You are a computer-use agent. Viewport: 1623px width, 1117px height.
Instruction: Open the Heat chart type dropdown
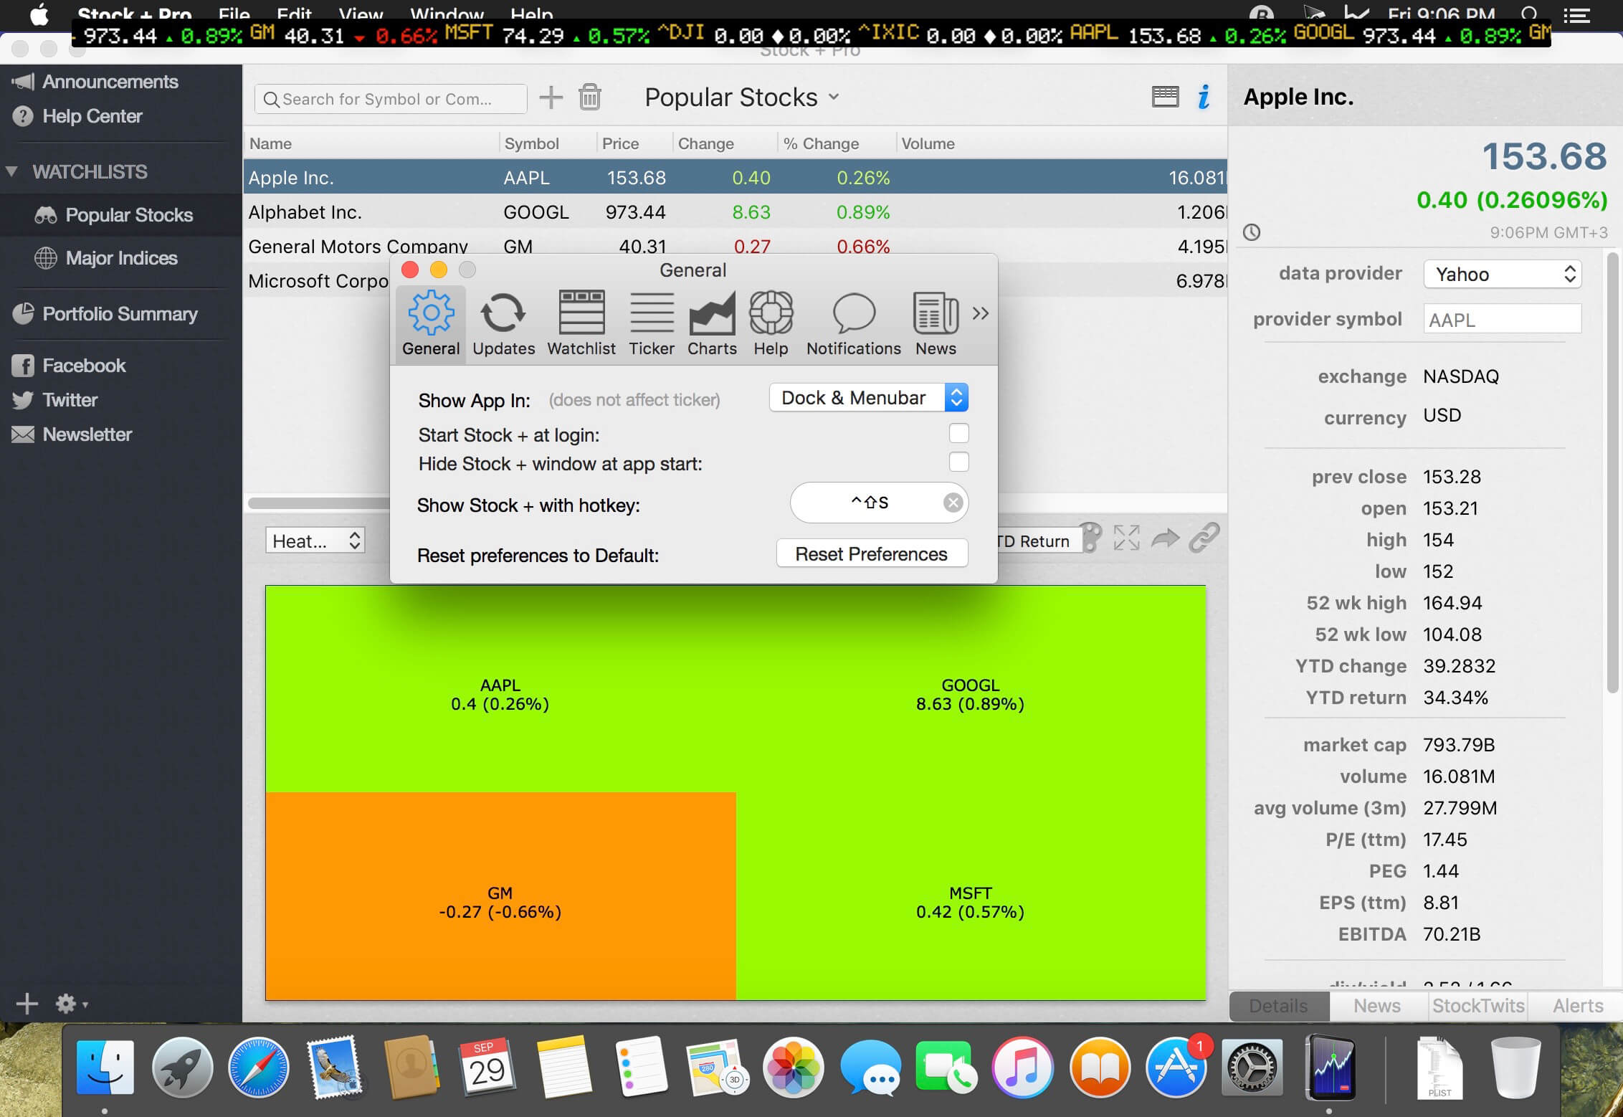coord(315,541)
